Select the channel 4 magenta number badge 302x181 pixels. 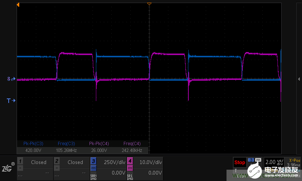coord(130,161)
